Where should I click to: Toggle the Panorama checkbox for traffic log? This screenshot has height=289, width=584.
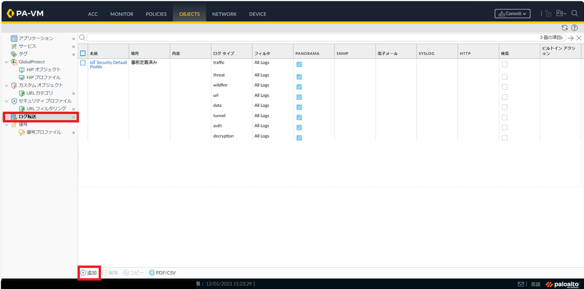point(299,64)
